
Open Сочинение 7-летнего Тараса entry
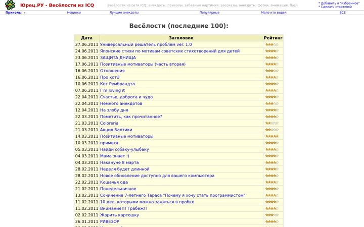tap(172, 195)
